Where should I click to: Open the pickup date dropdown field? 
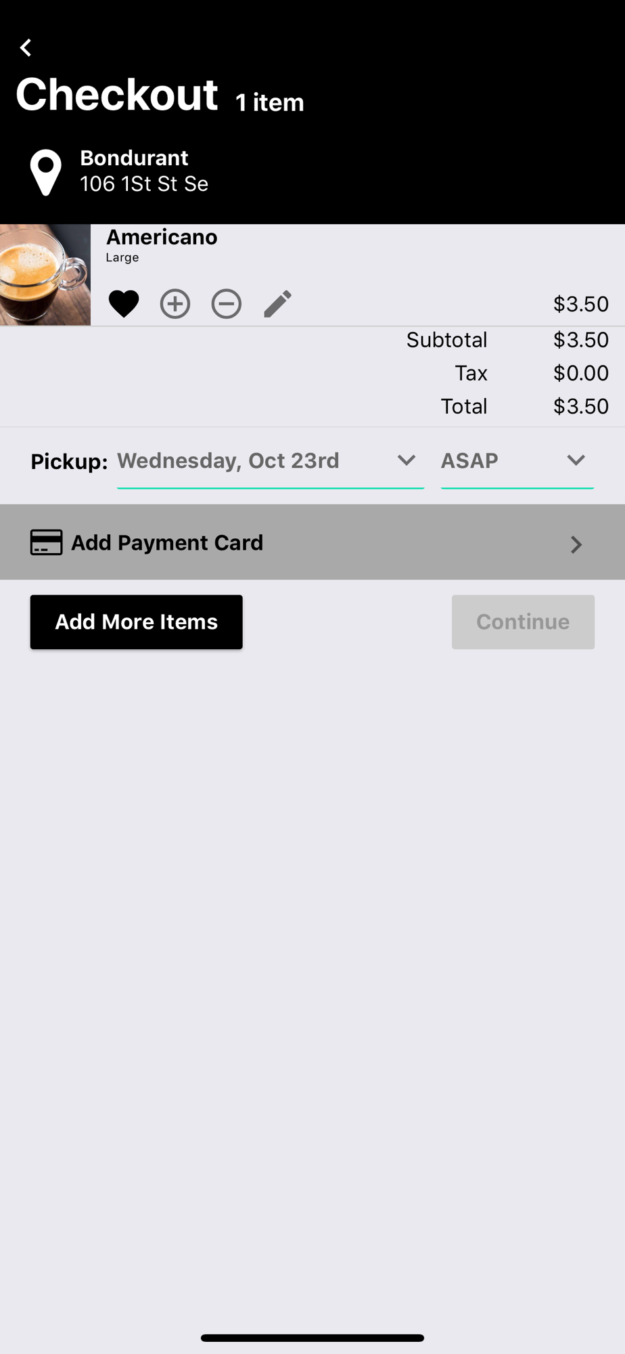(257, 461)
